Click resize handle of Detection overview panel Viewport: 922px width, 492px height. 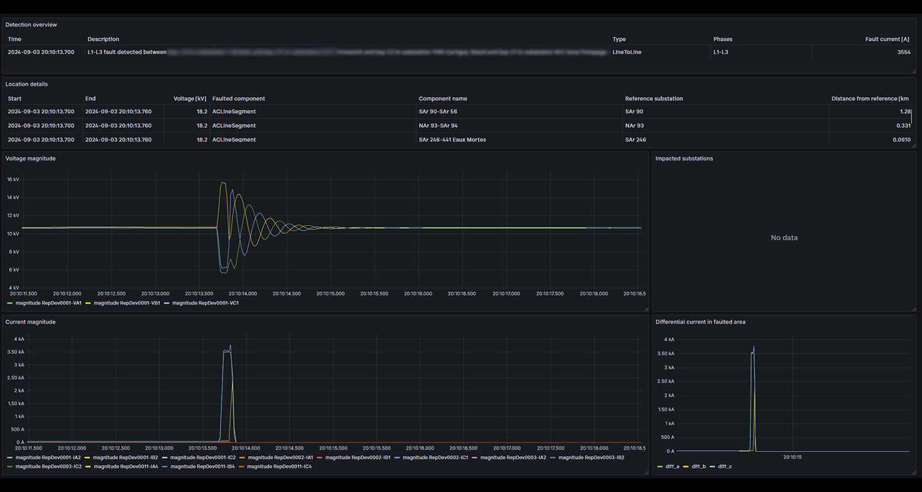pos(914,71)
